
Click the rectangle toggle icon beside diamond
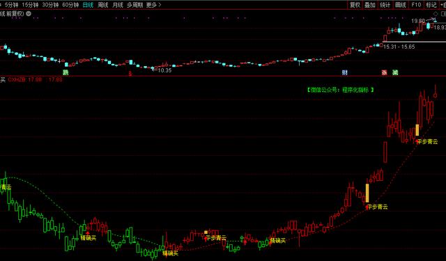point(443,14)
